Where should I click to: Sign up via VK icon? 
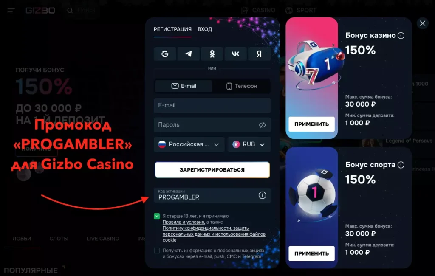(x=235, y=54)
